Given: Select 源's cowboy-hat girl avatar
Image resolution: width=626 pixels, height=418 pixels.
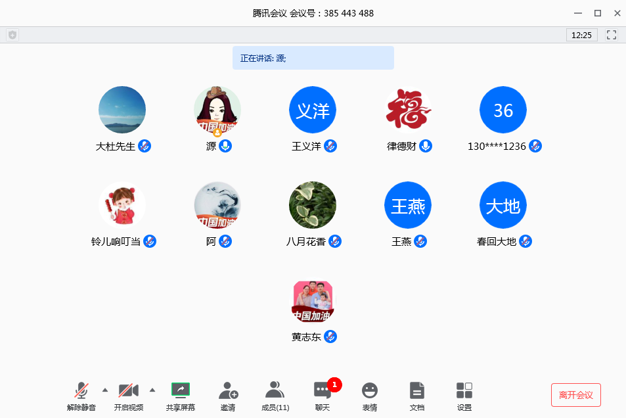Looking at the screenshot, I should (217, 110).
